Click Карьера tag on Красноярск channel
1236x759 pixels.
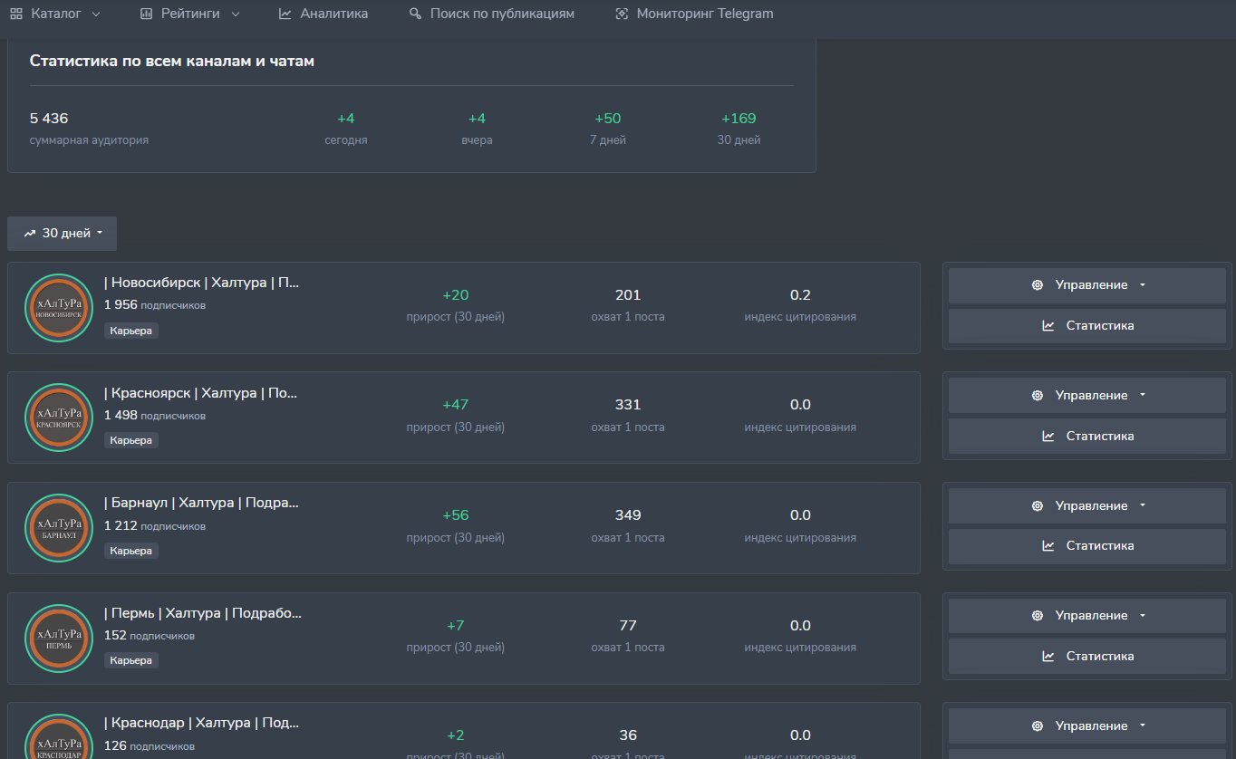(x=131, y=440)
